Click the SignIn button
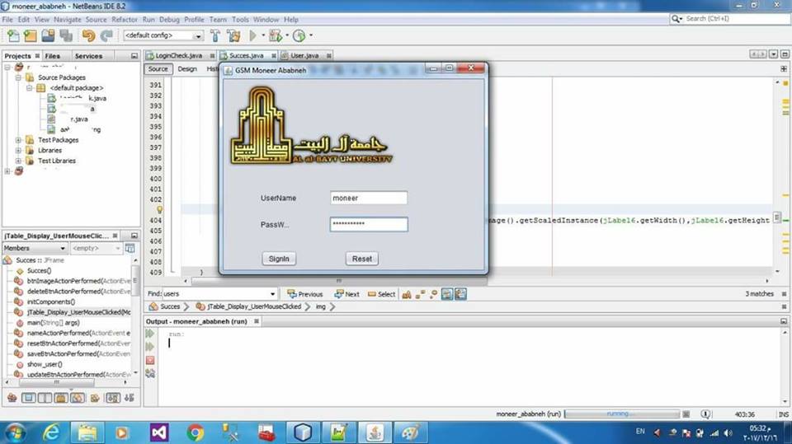792x444 pixels. tap(280, 259)
